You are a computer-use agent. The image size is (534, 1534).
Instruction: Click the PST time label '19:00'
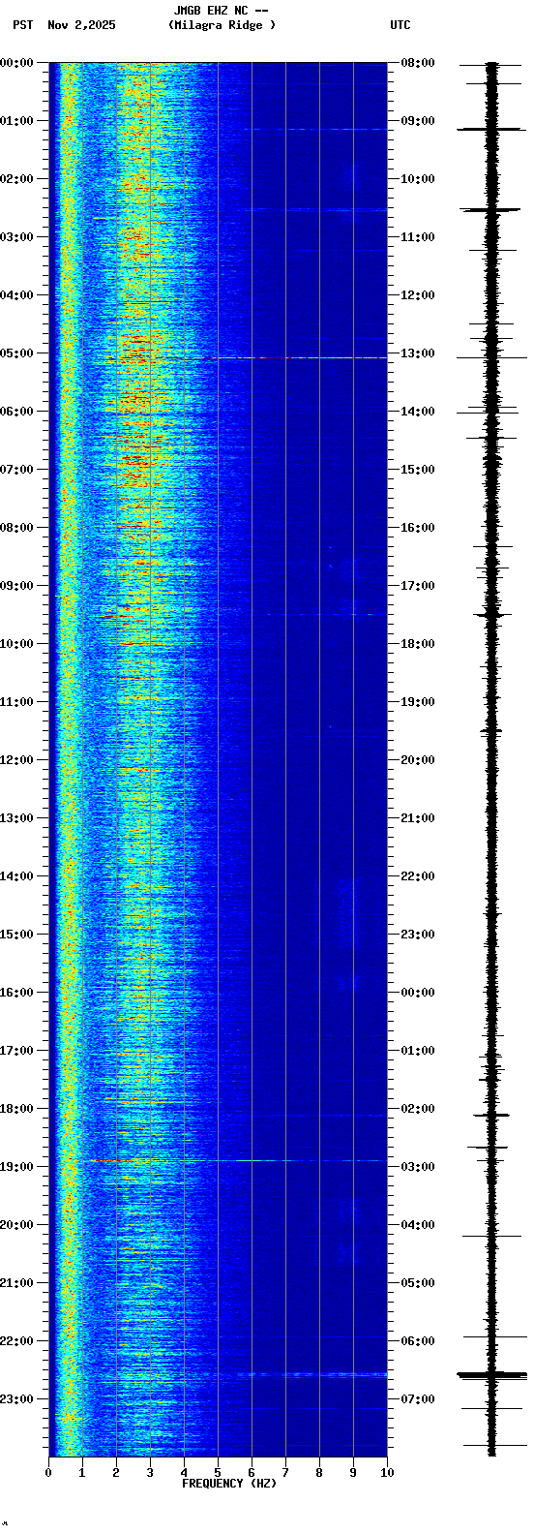point(16,1167)
